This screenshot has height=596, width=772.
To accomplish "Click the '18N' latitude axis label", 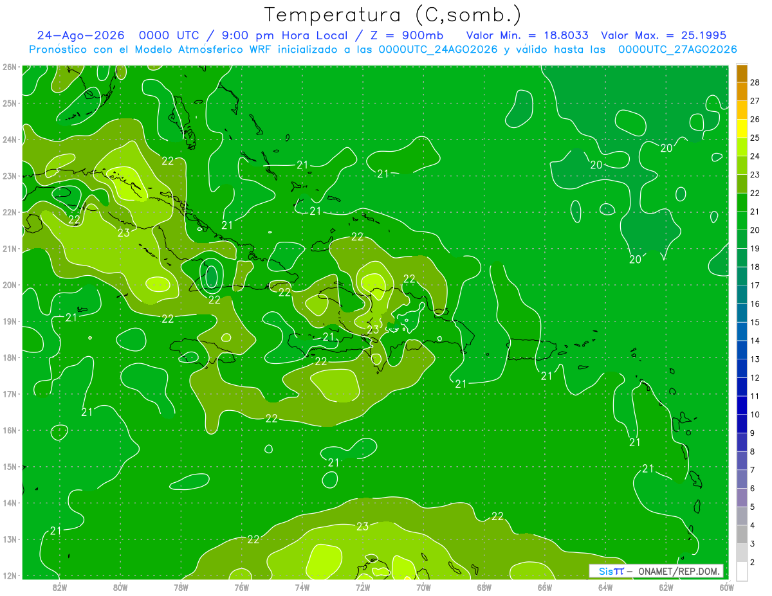I will coord(9,357).
